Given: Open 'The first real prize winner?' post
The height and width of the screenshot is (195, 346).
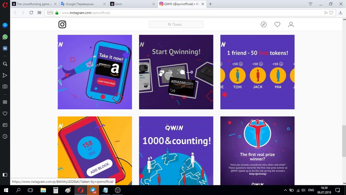Looking at the screenshot, I should point(257,151).
